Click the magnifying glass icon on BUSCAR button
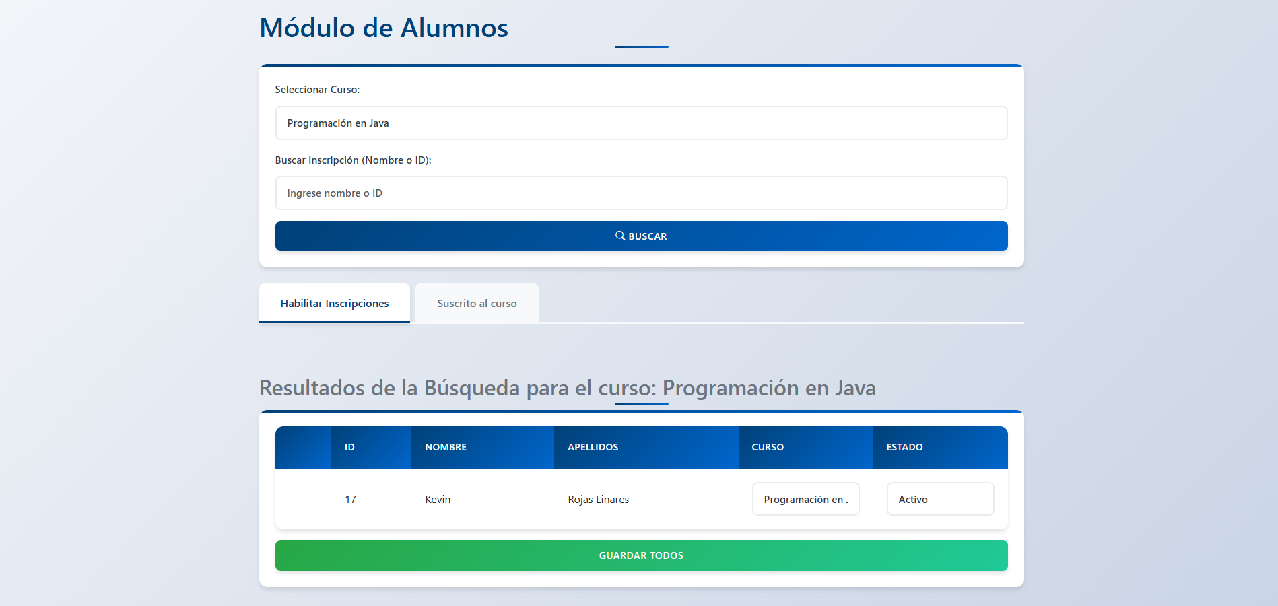This screenshot has height=606, width=1278. [621, 236]
